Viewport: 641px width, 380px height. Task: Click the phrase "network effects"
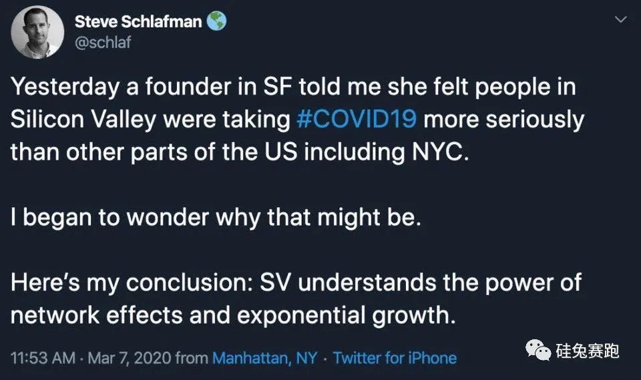pos(97,315)
